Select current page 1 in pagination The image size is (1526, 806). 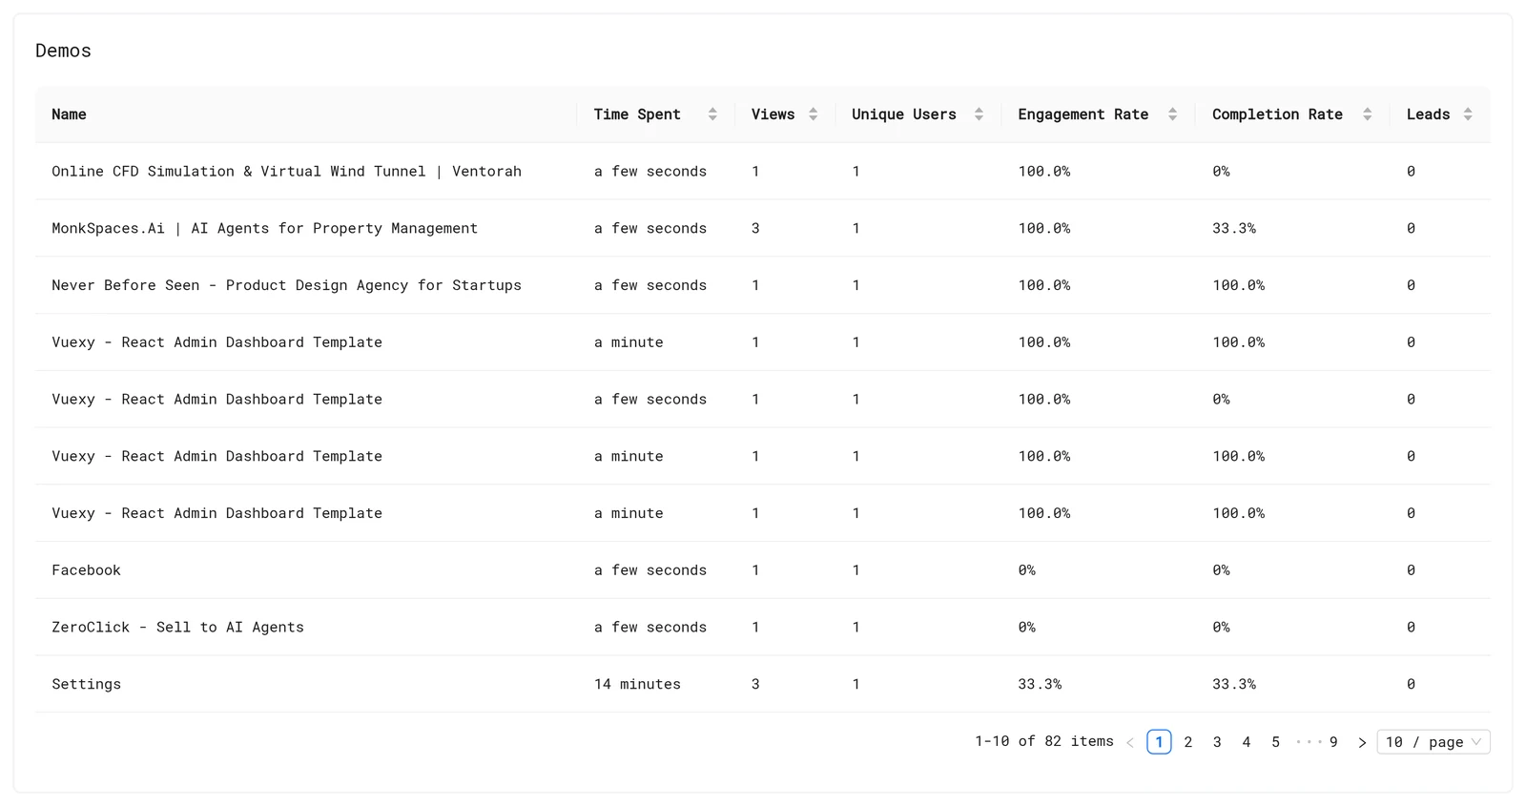pos(1159,742)
